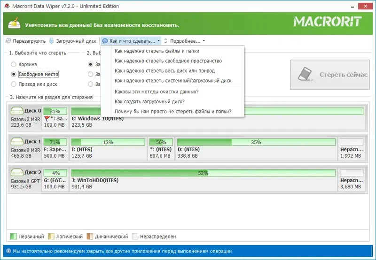Click the Нераспределен white legend swatch
This screenshot has height=260, width=376.
[135, 237]
